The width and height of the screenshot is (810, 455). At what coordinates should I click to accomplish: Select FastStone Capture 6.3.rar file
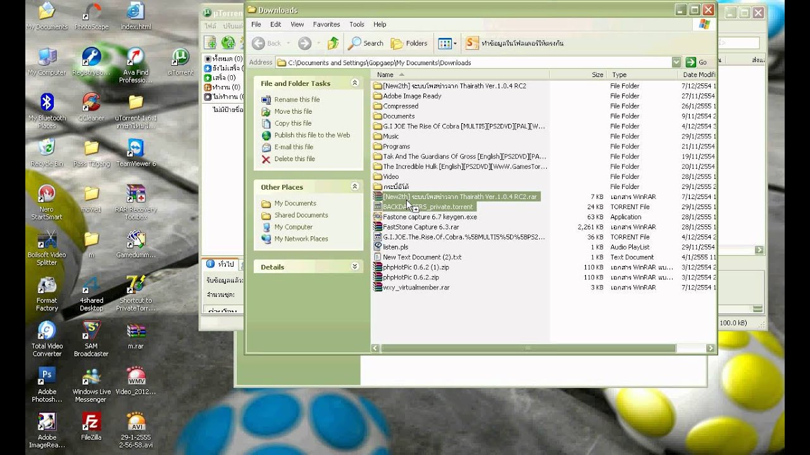click(x=416, y=227)
